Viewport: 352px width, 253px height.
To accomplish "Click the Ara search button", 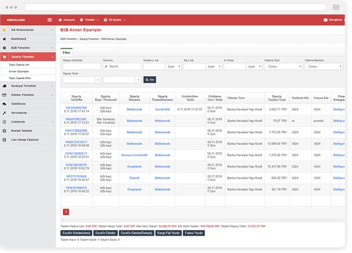I will click(x=149, y=80).
